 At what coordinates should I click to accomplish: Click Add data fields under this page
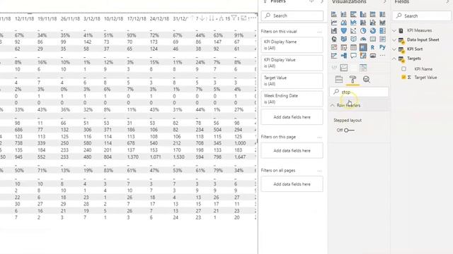click(292, 150)
